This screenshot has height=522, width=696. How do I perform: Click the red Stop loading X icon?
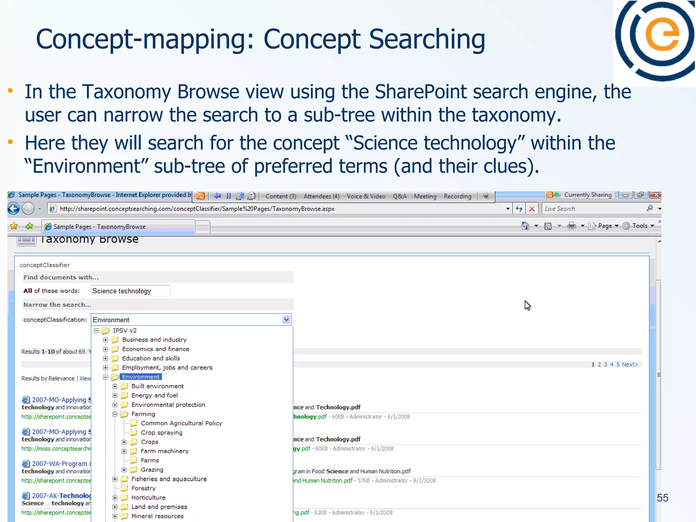(x=532, y=209)
